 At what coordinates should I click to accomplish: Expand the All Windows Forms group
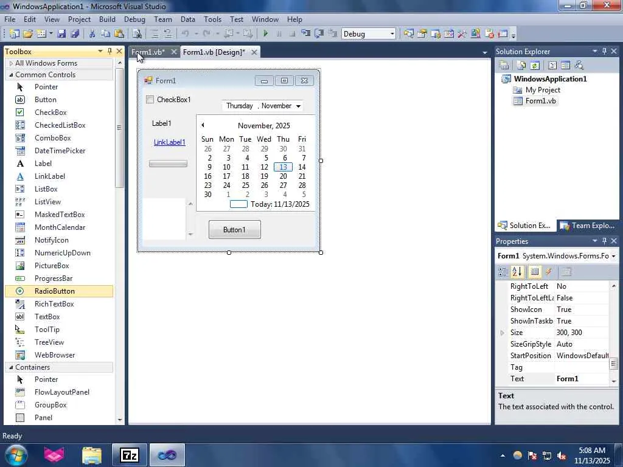11,63
